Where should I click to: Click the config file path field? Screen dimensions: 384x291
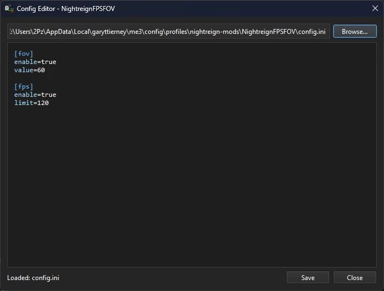[x=168, y=31]
